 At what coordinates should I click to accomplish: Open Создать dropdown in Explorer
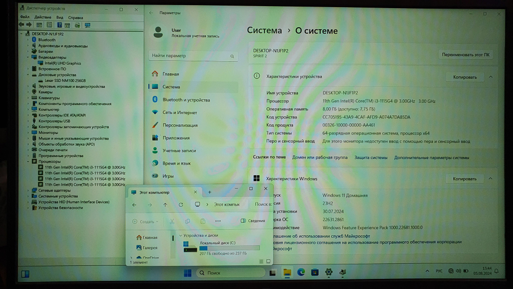pyautogui.click(x=145, y=222)
